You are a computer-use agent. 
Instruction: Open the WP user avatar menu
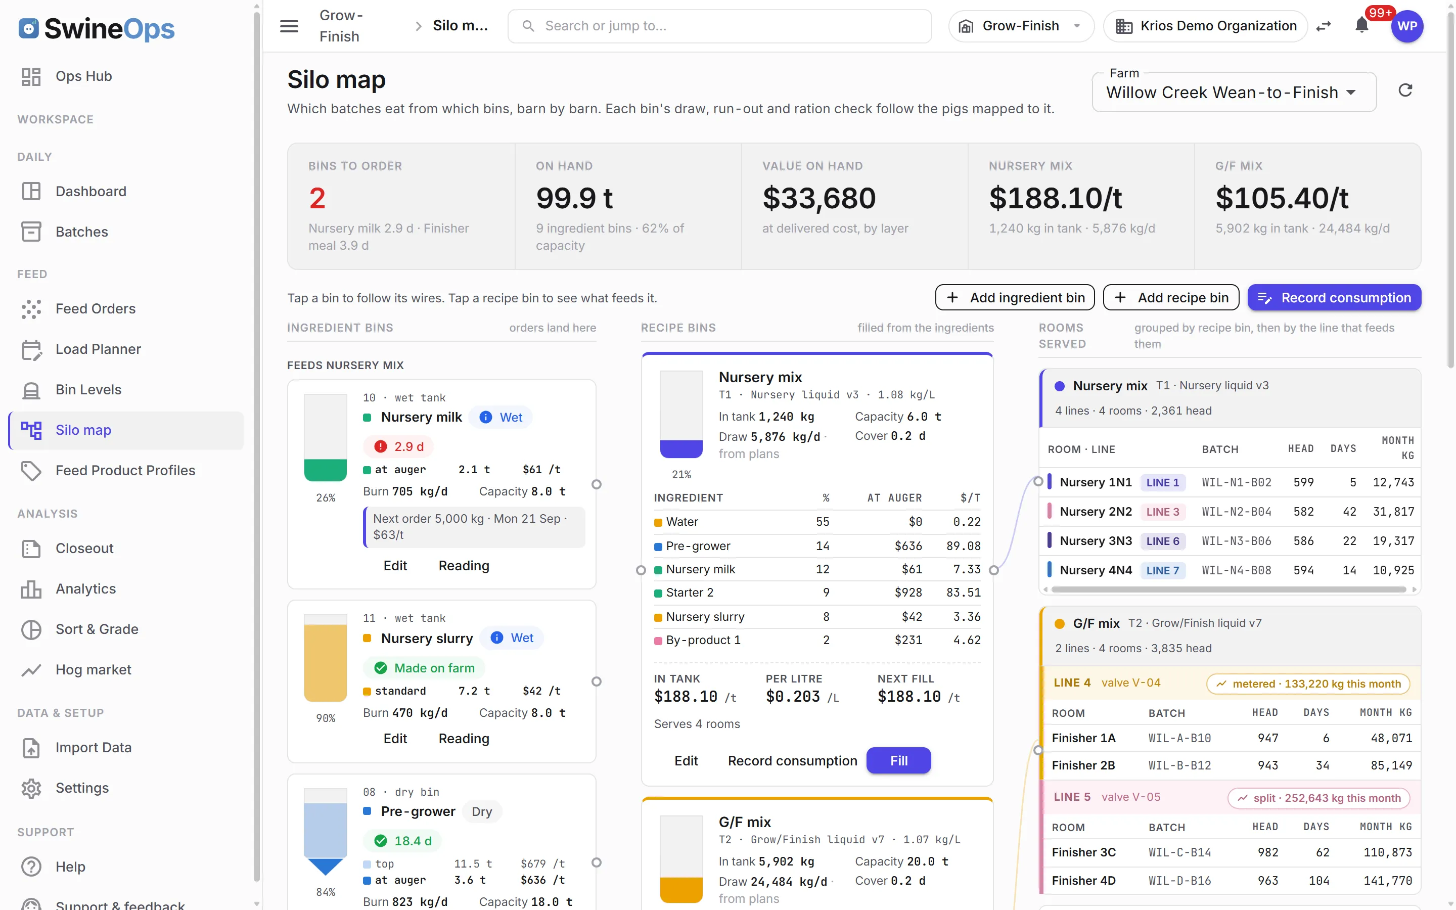(1406, 26)
